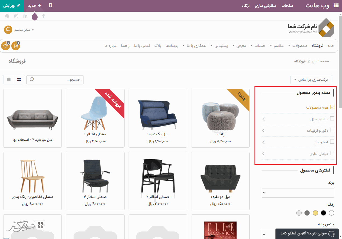Open the صندلی انتظار ۱ product link

coord(95,134)
